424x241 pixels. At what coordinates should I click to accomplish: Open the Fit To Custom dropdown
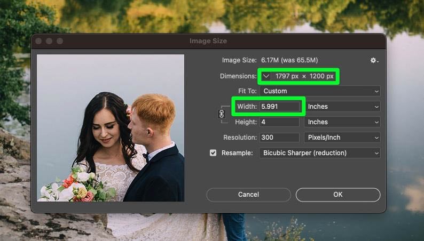coord(320,91)
